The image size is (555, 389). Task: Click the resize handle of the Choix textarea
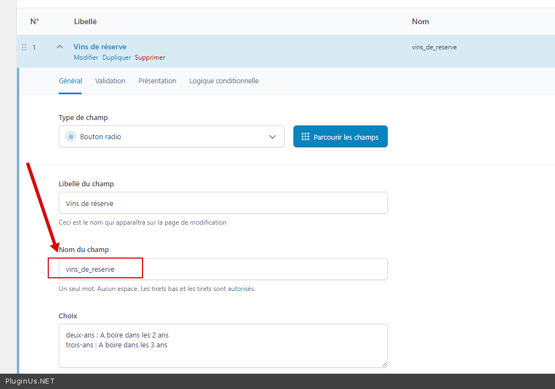(384, 364)
